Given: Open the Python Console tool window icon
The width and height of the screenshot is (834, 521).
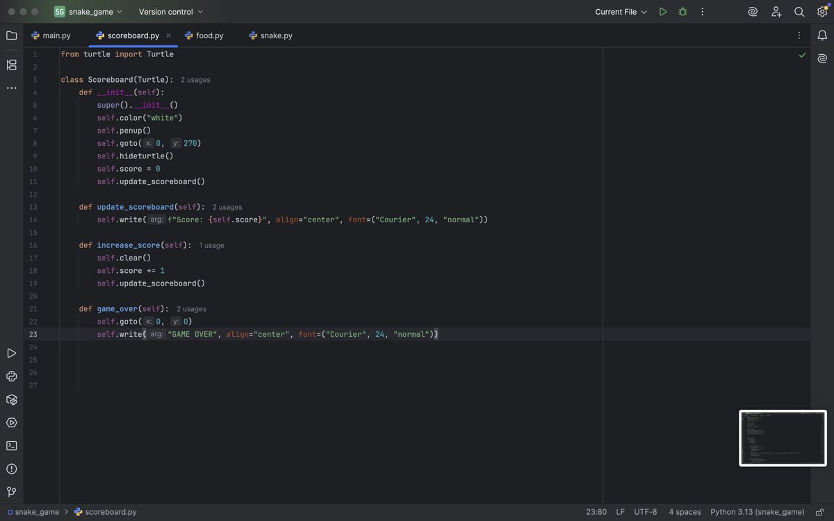Looking at the screenshot, I should click(11, 377).
